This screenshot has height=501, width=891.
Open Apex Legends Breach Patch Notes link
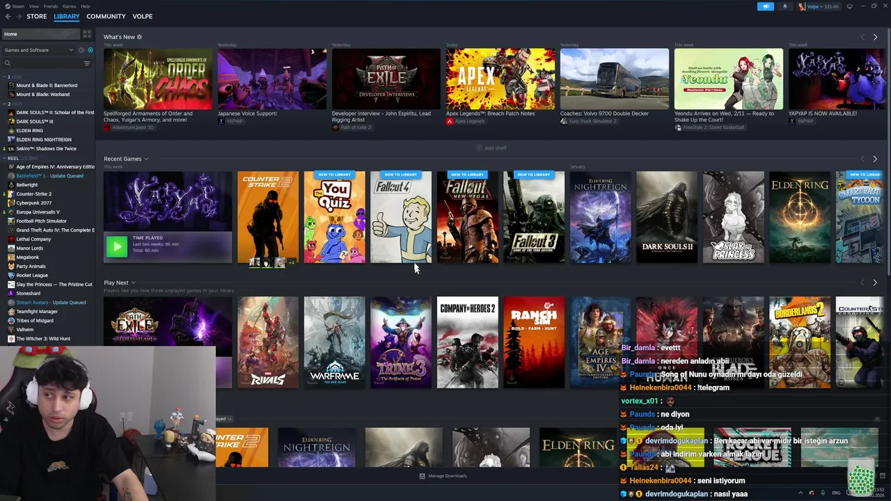tap(491, 113)
